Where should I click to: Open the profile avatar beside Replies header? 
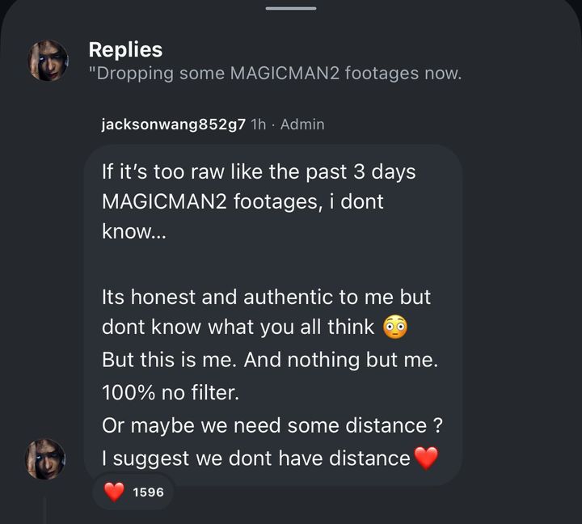48,61
